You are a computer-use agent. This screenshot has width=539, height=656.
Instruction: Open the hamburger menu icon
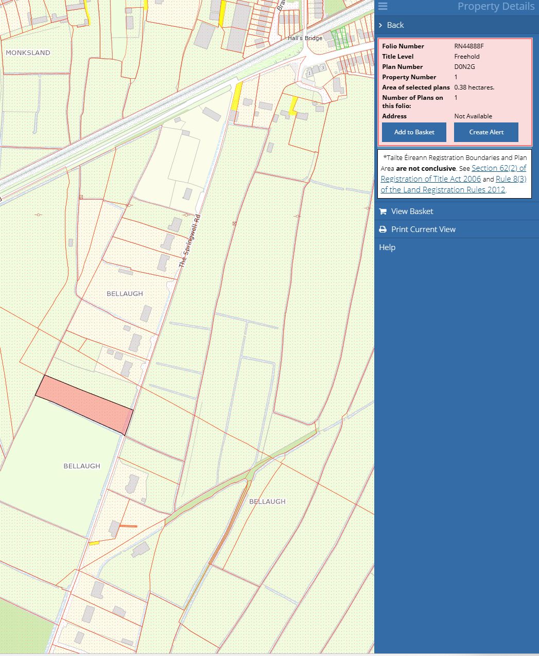[x=382, y=6]
